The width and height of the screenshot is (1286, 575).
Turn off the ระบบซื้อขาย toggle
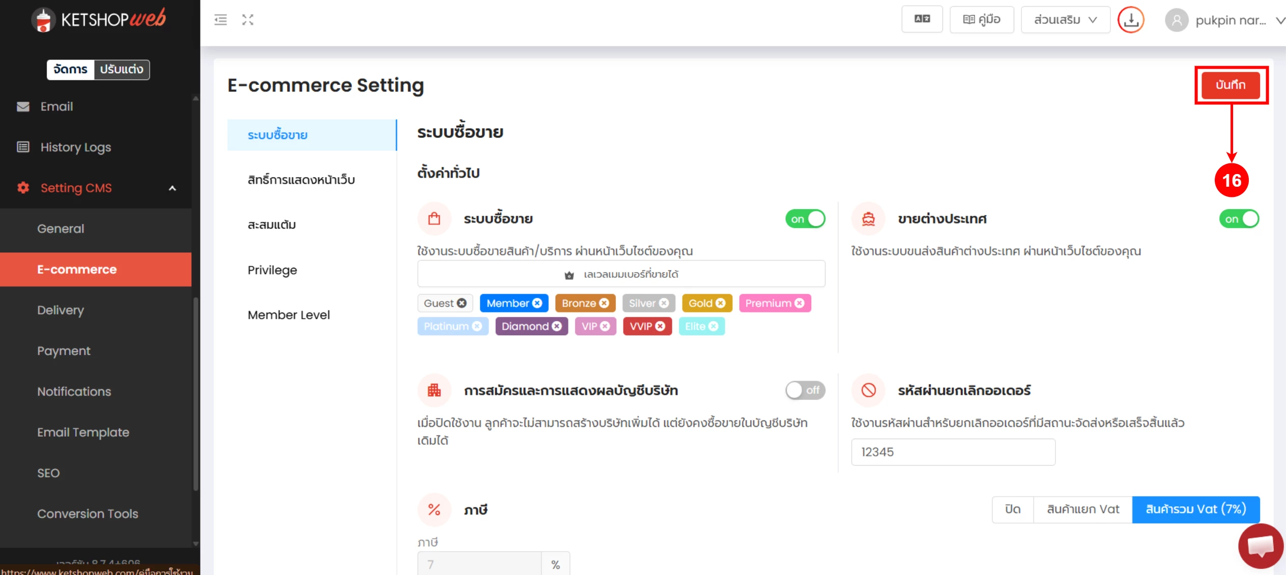(805, 219)
